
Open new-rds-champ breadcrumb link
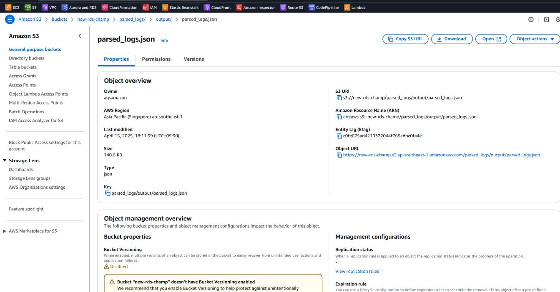[x=93, y=20]
